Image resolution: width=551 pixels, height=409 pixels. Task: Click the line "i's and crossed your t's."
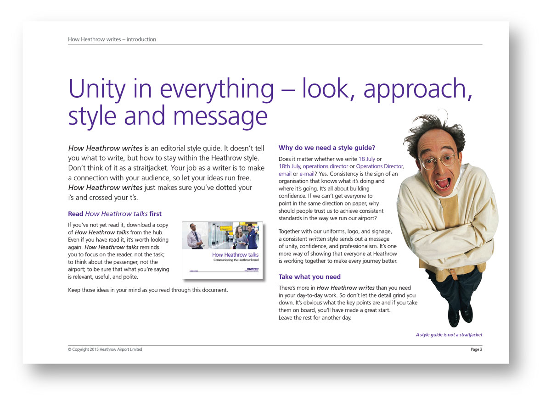pyautogui.click(x=103, y=198)
